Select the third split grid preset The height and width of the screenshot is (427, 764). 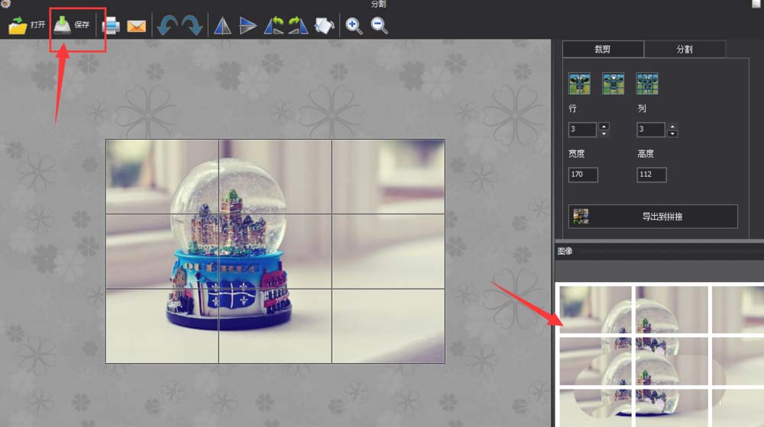647,84
